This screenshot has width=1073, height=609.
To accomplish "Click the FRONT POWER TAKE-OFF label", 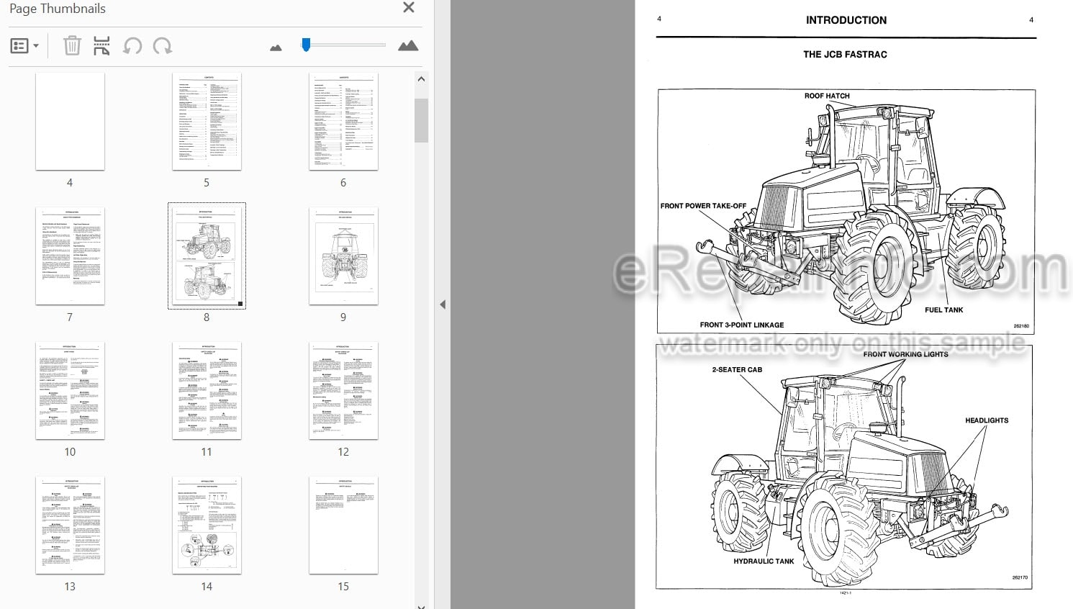I will pos(703,206).
